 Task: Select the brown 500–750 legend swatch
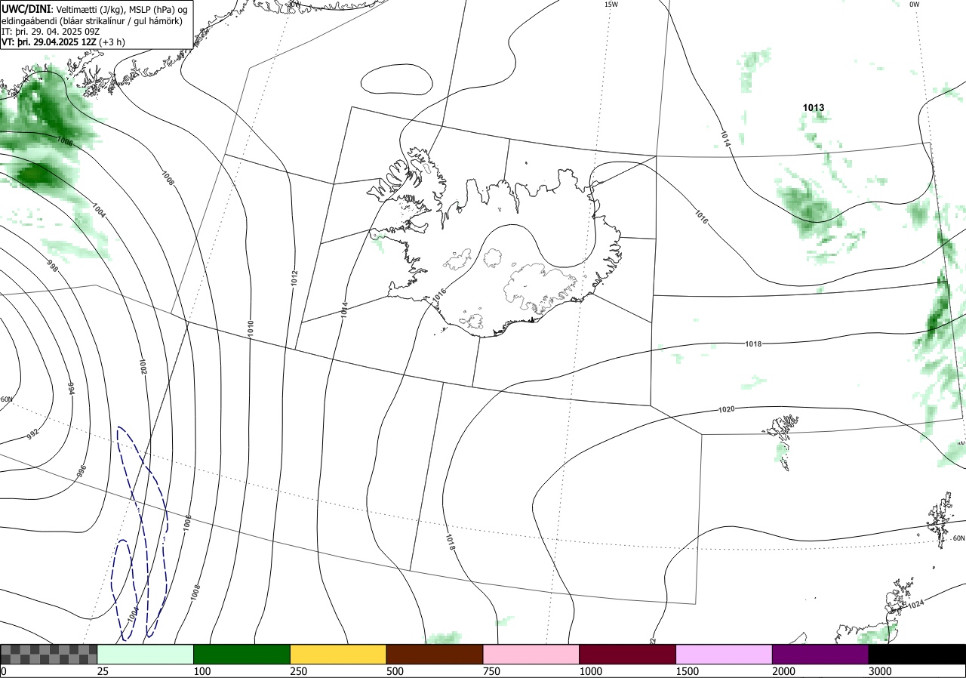click(435, 654)
